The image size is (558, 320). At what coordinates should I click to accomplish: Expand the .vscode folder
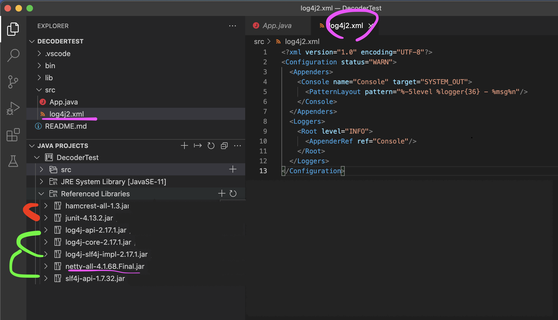point(58,54)
